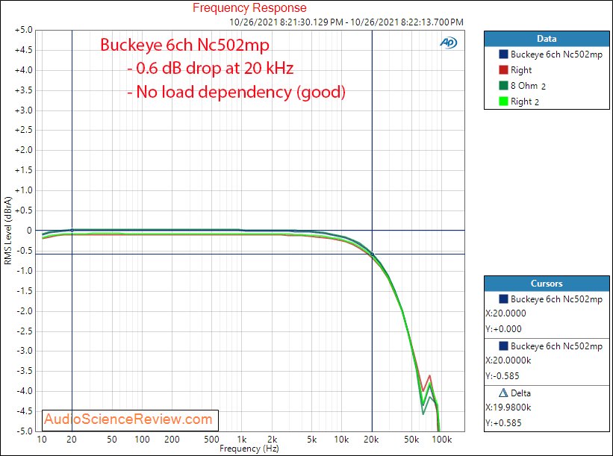
Task: Select the Right trace in Data legend
Action: tap(521, 70)
